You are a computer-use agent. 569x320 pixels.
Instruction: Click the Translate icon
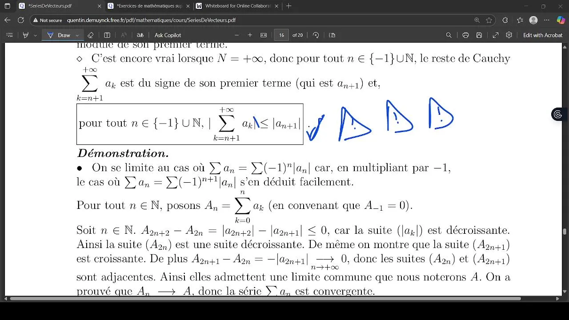click(140, 35)
